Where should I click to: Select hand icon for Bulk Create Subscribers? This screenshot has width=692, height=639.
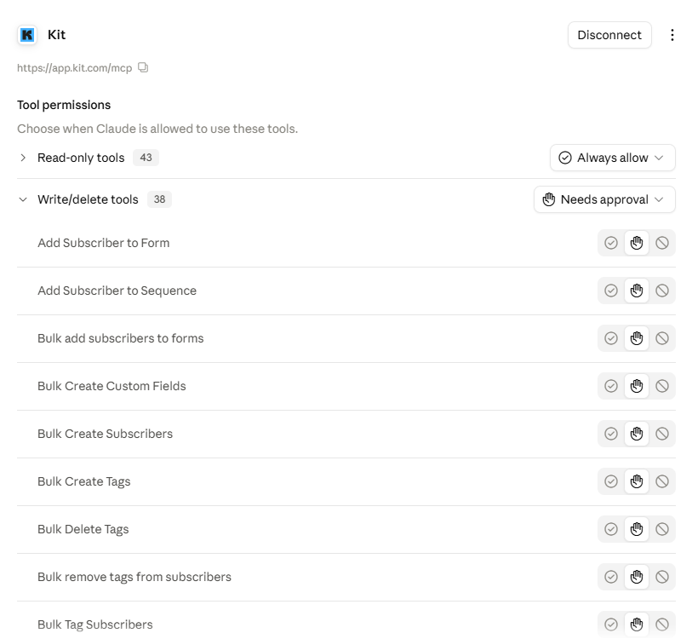637,434
